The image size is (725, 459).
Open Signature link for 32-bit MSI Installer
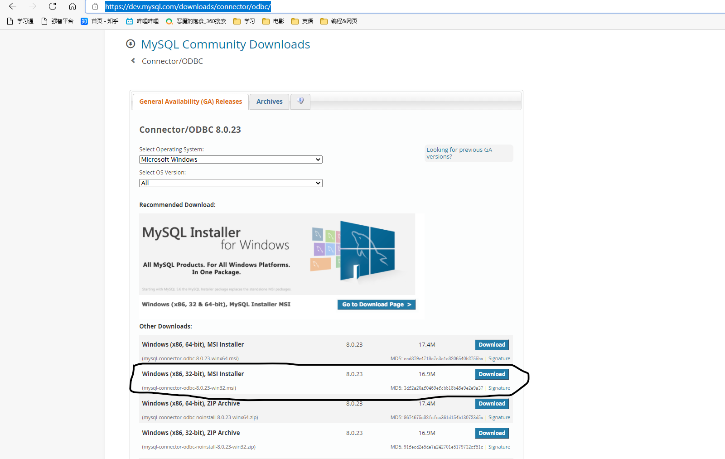tap(499, 388)
